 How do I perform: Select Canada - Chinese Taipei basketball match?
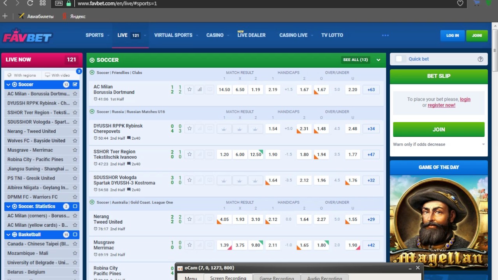click(x=38, y=244)
